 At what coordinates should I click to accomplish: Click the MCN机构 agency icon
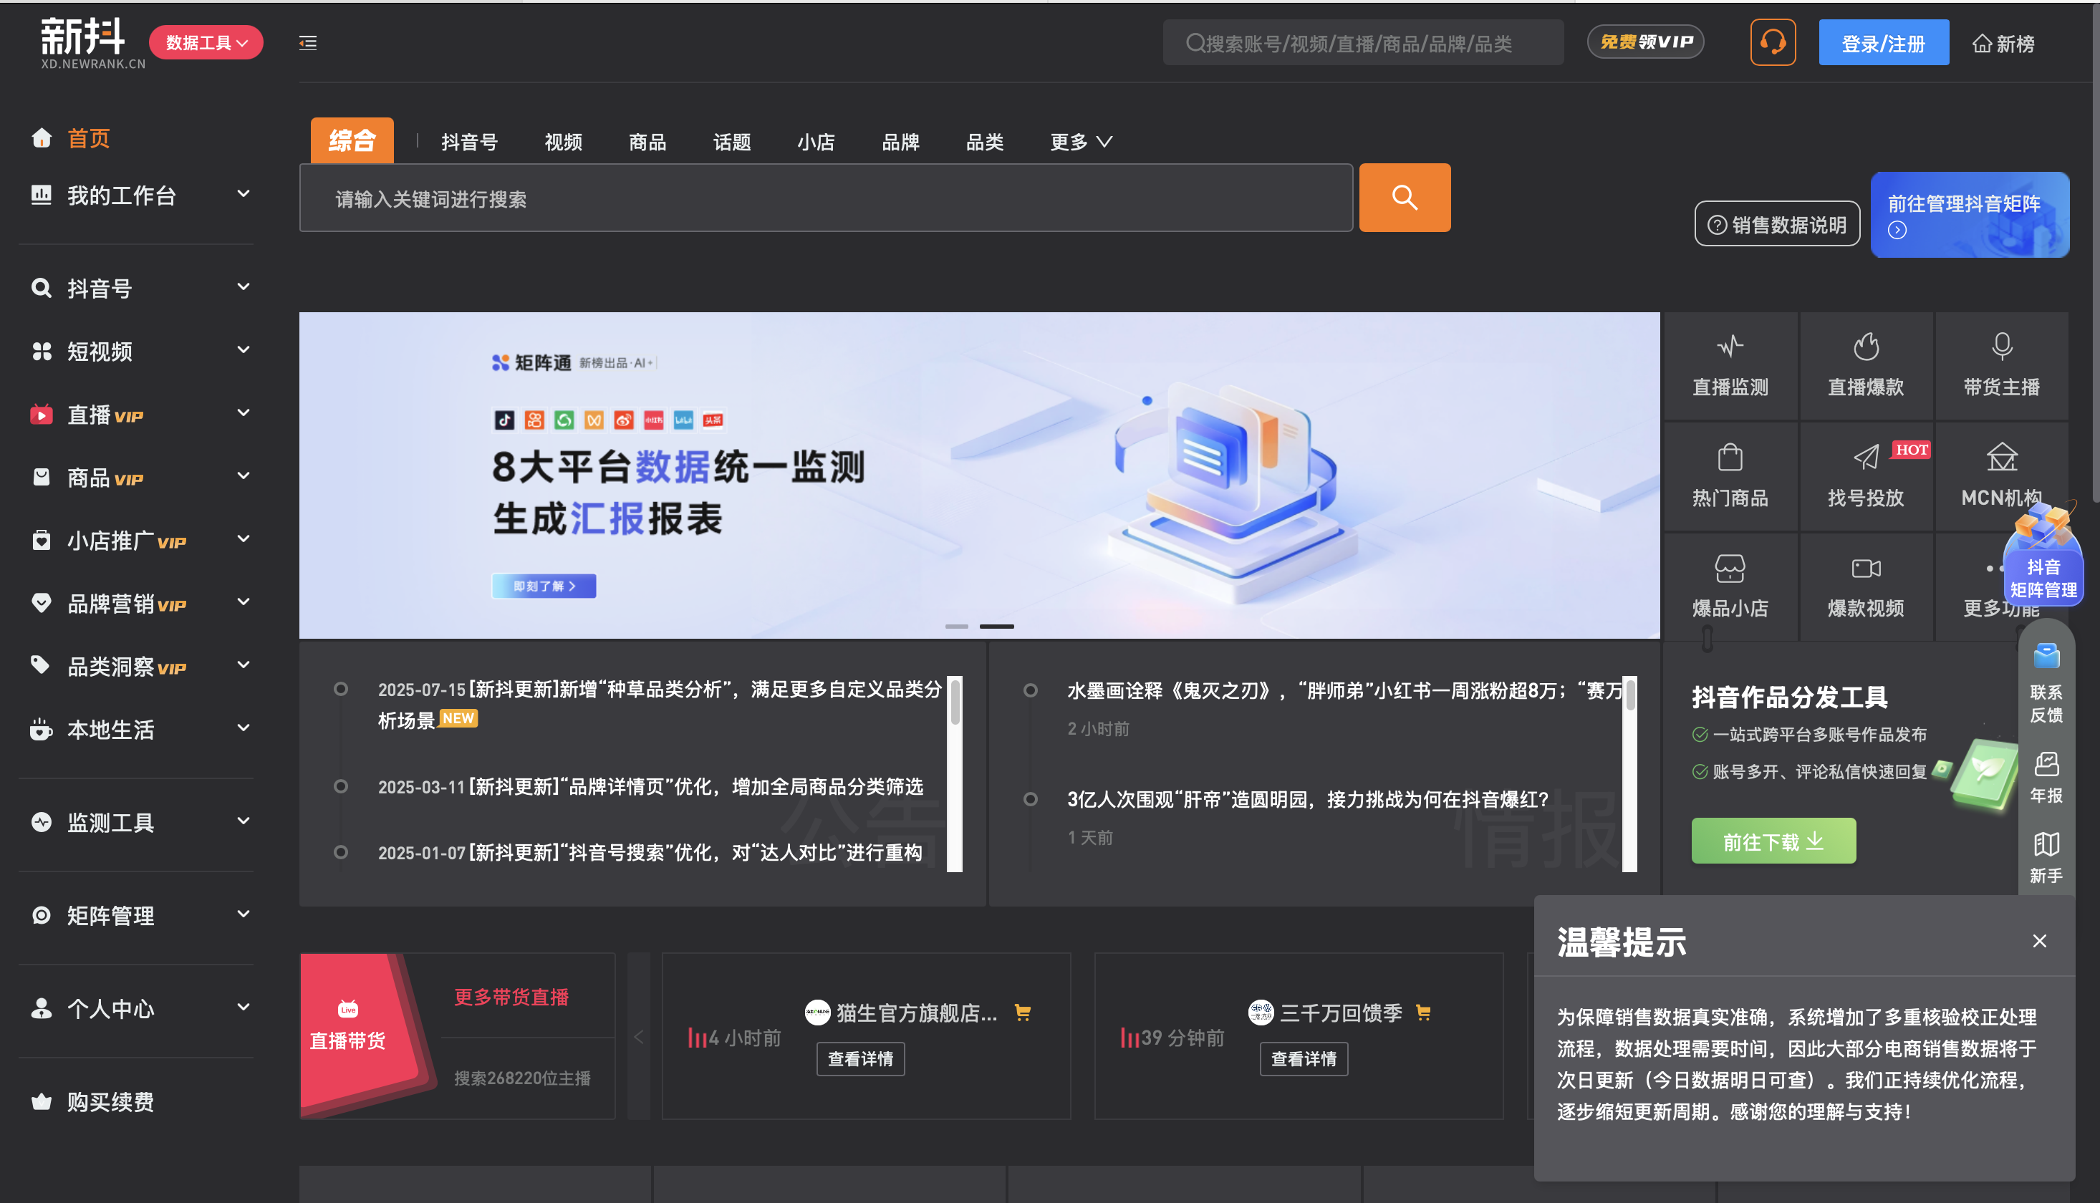tap(2001, 475)
